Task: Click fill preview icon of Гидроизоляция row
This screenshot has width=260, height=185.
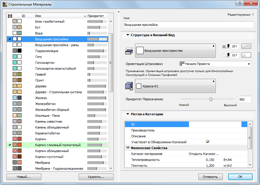Action: 15,51
